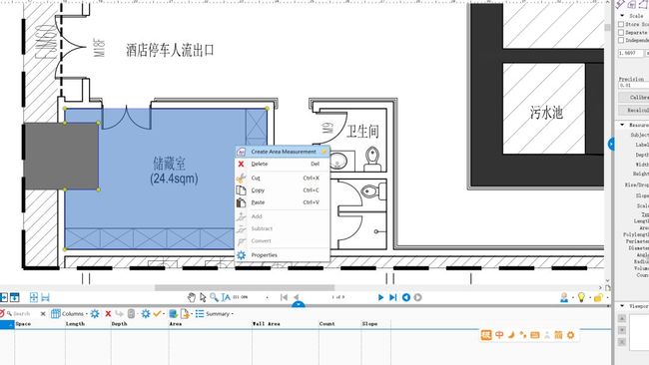The height and width of the screenshot is (365, 649).
Task: Select Delete from the context menu
Action: click(x=284, y=165)
